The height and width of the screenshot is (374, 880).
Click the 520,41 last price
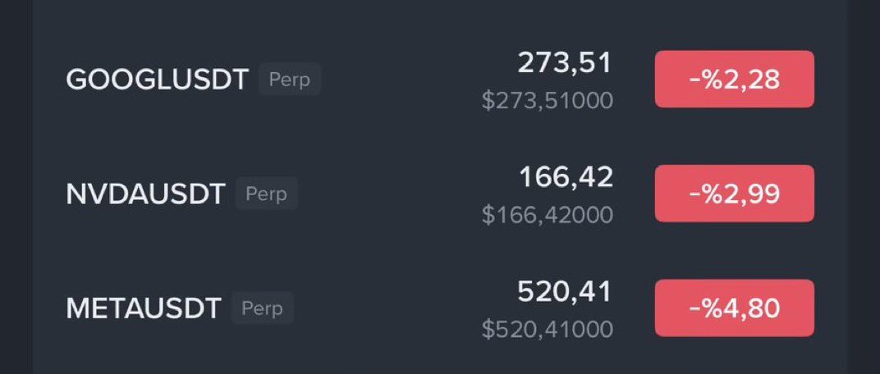click(x=565, y=290)
